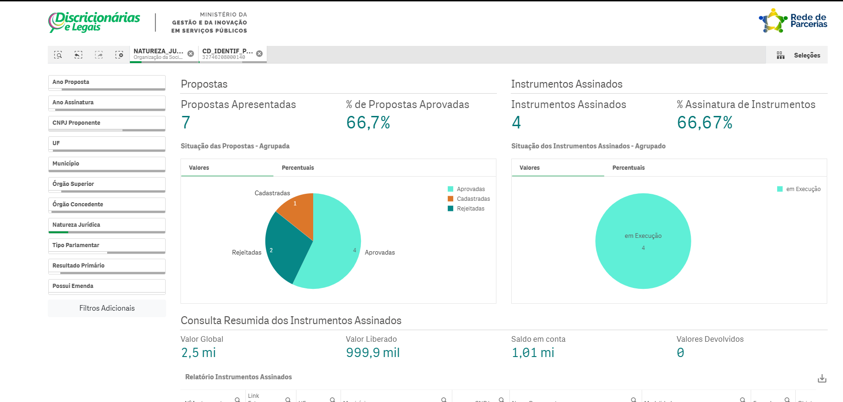Remove the CD_IDENTIF_P... selection filter

(259, 54)
